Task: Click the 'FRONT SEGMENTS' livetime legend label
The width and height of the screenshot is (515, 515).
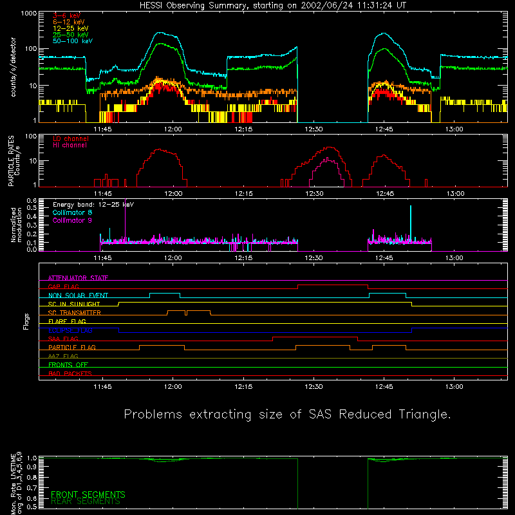Action: coord(88,494)
